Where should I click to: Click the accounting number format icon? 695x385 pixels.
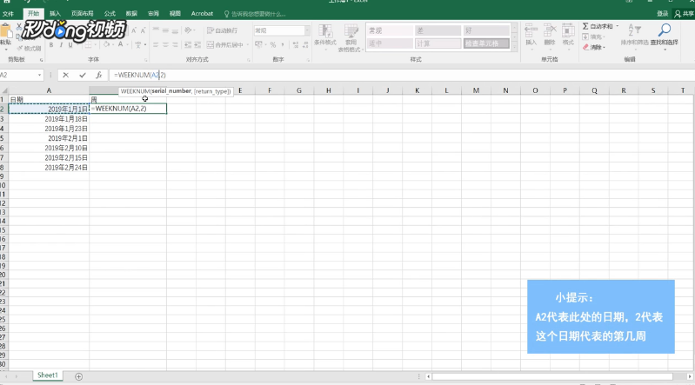tap(259, 44)
